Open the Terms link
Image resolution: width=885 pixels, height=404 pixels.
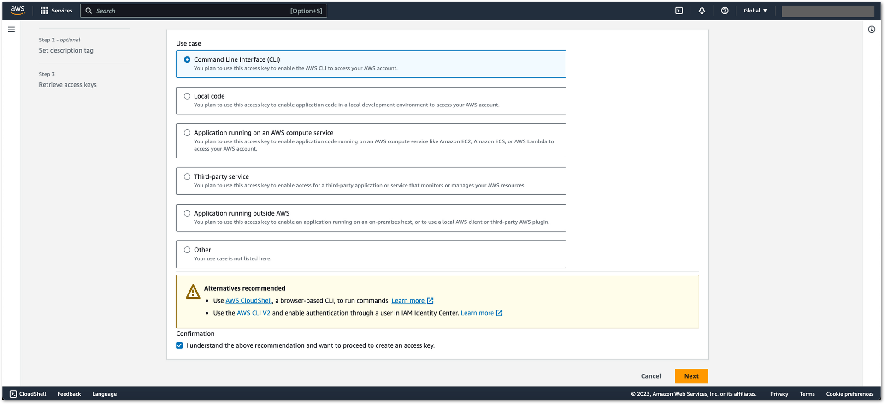pyautogui.click(x=807, y=394)
